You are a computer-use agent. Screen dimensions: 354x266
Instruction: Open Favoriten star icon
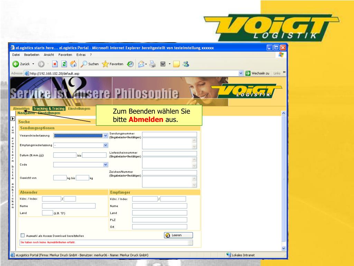coord(105,64)
